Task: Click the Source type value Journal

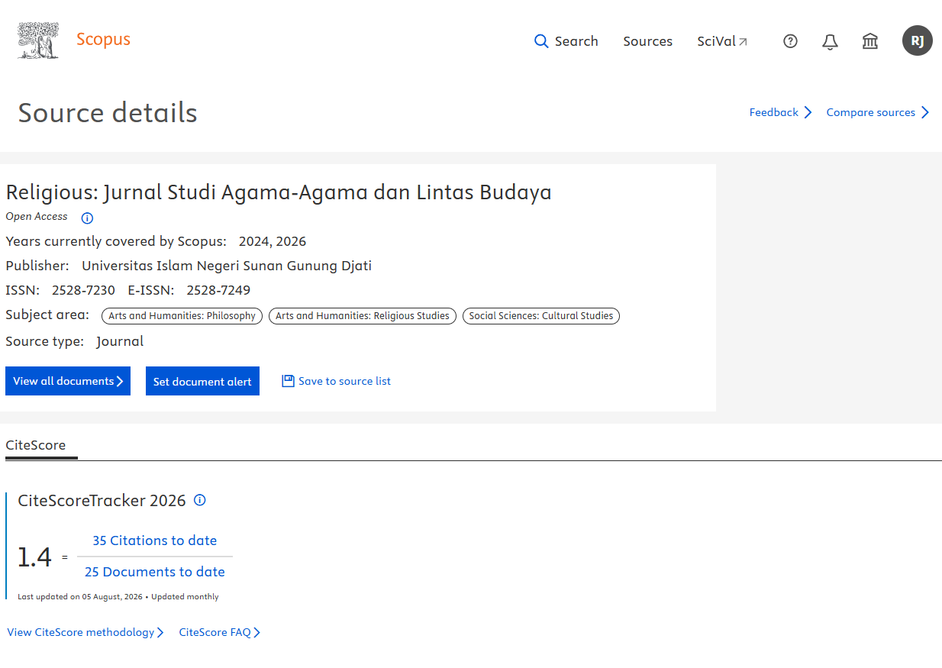Action: [120, 341]
